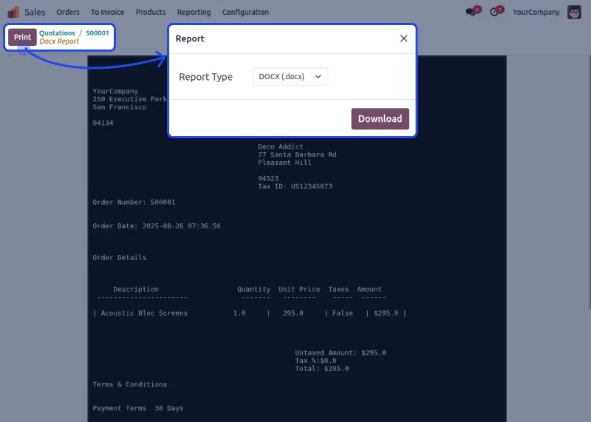Click the 'Total: $295.0' line
This screenshot has height=422, width=591.
[x=322, y=369]
